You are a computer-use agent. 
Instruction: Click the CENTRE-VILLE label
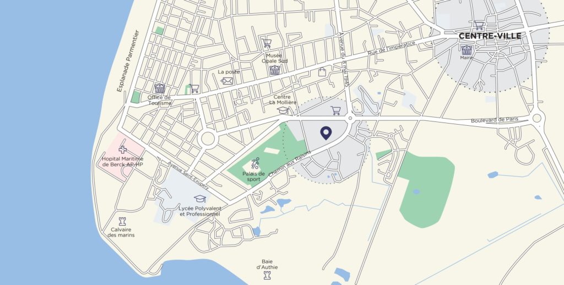(x=490, y=36)
